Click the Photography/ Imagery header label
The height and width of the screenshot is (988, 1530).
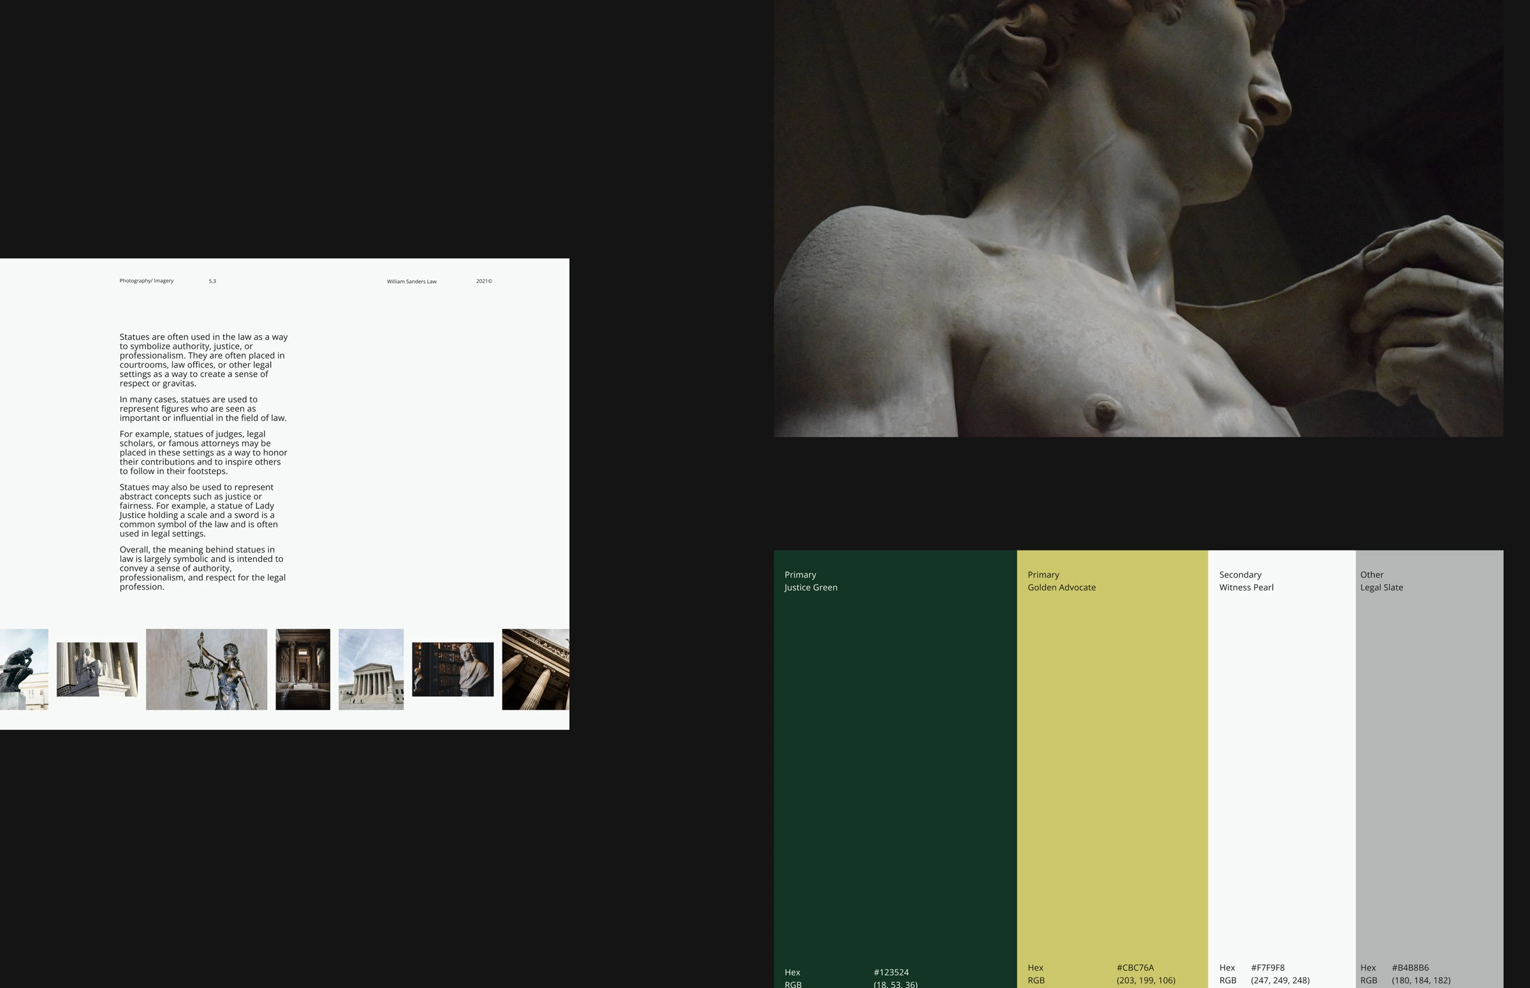pyautogui.click(x=147, y=281)
